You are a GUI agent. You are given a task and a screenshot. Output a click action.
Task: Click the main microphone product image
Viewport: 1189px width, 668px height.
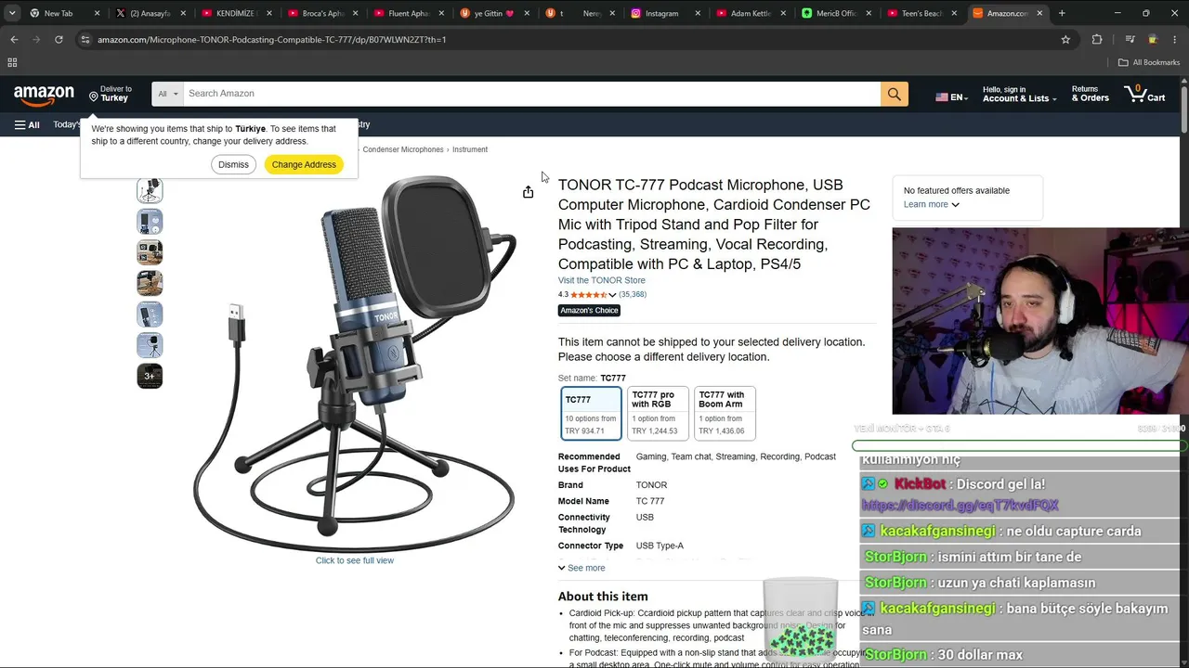pyautogui.click(x=354, y=362)
